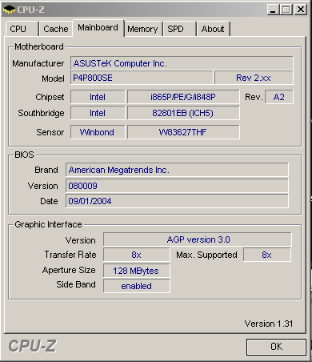Click the BIOS date 09/01/2004
Viewport: 312px width, 362px height.
coord(177,201)
